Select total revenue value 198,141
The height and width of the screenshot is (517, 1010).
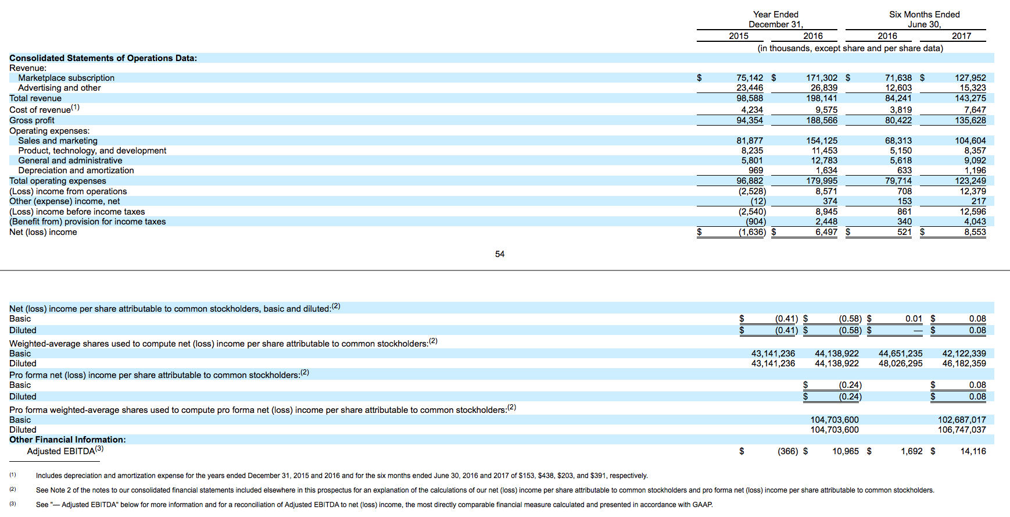coord(822,98)
